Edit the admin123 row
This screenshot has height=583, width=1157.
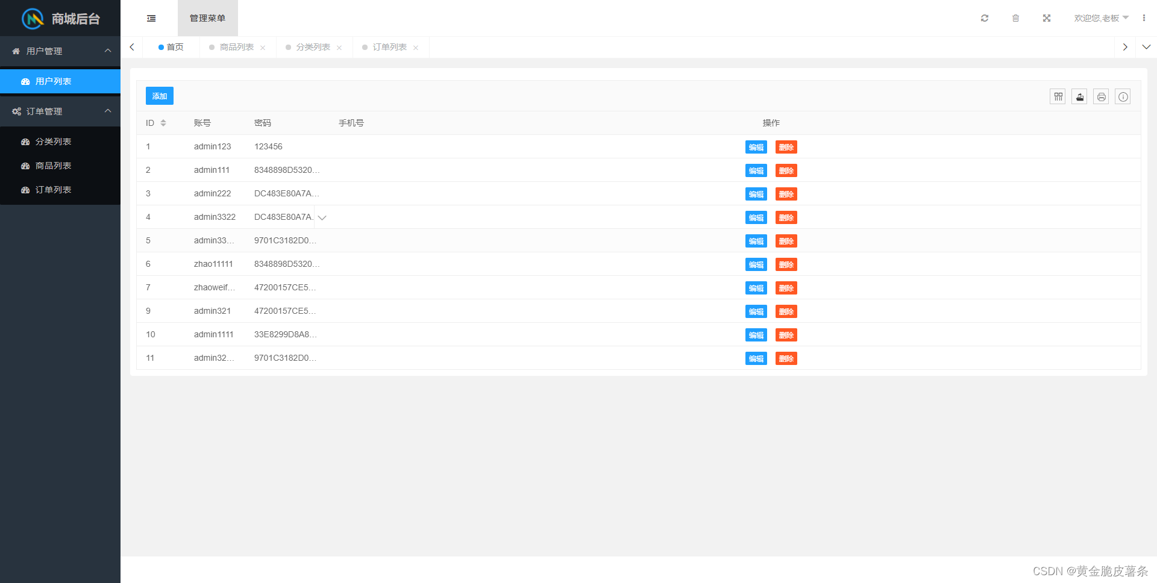(756, 147)
